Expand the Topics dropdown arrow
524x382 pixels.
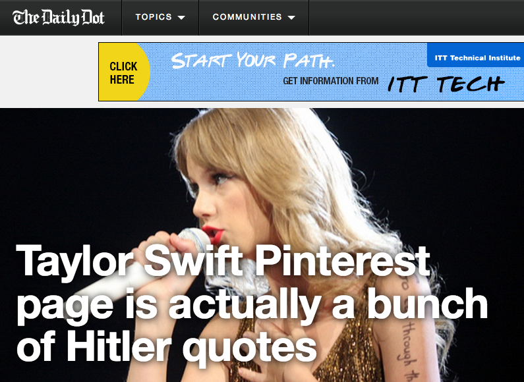[x=181, y=18]
